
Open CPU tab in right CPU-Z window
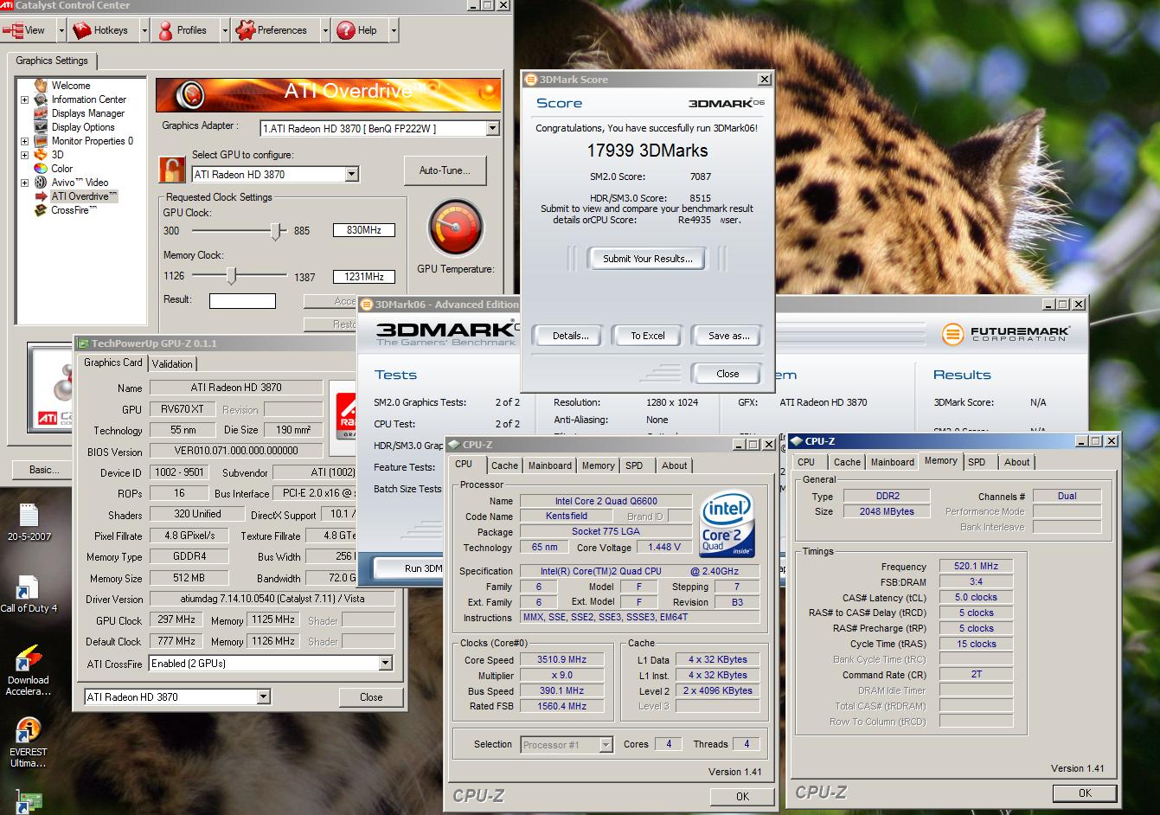pos(806,462)
